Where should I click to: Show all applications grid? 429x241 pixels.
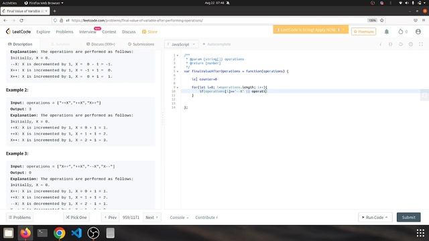pos(420,233)
